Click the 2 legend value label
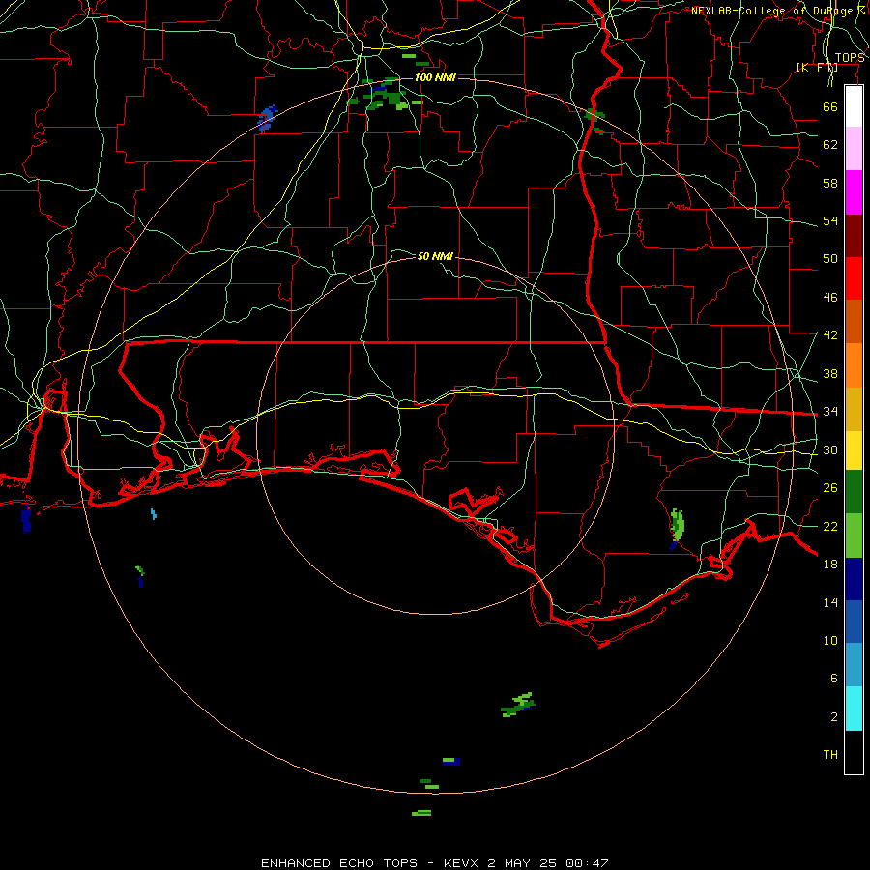 (x=834, y=716)
